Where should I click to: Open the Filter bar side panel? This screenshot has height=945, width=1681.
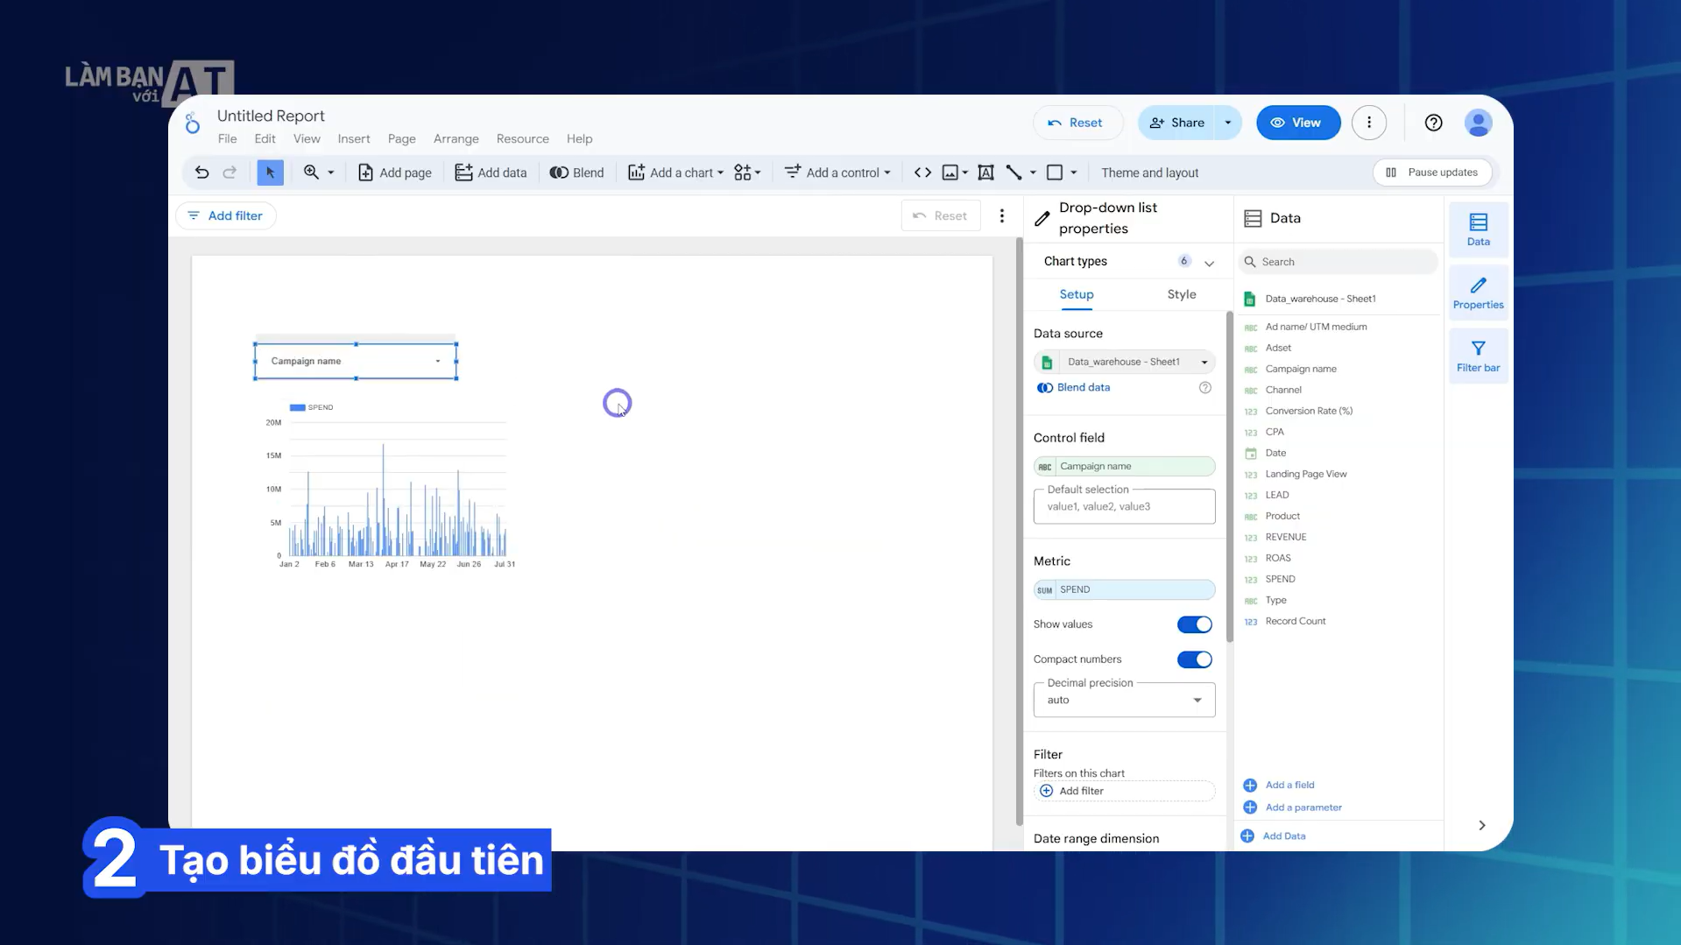point(1478,356)
